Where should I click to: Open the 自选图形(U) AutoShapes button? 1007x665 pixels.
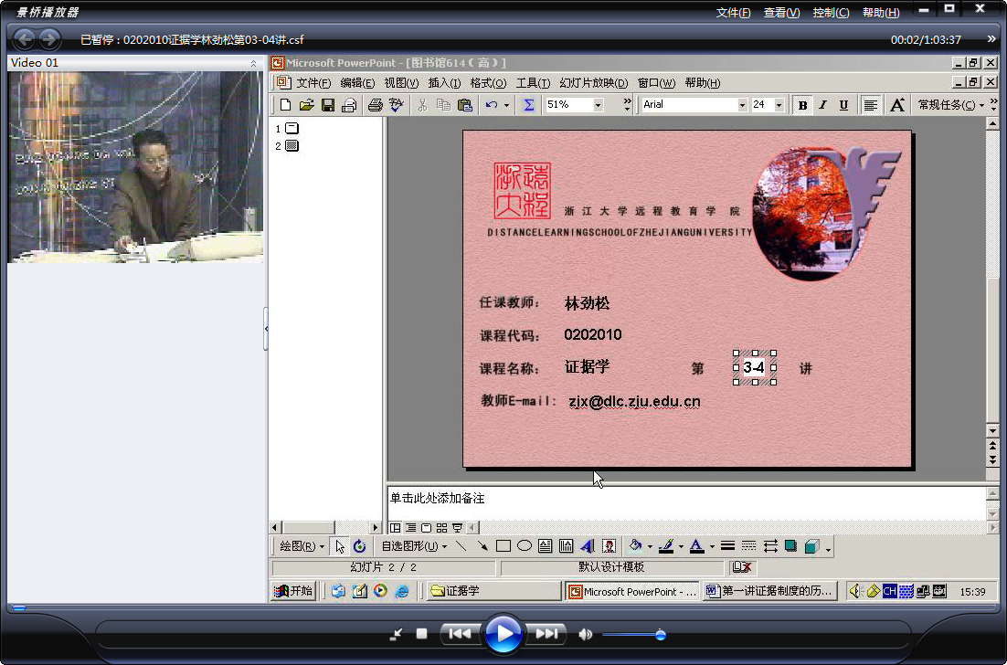tap(414, 546)
